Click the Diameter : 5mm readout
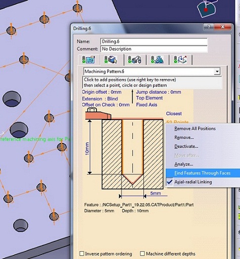The height and width of the screenshot is (259, 240). (99, 211)
